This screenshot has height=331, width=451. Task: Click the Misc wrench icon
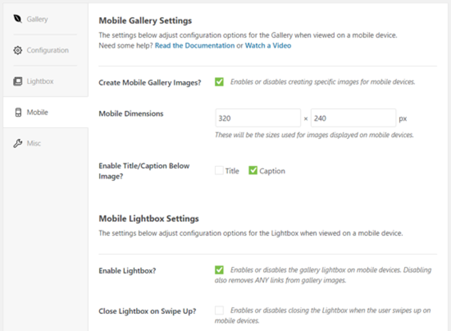pyautogui.click(x=18, y=143)
